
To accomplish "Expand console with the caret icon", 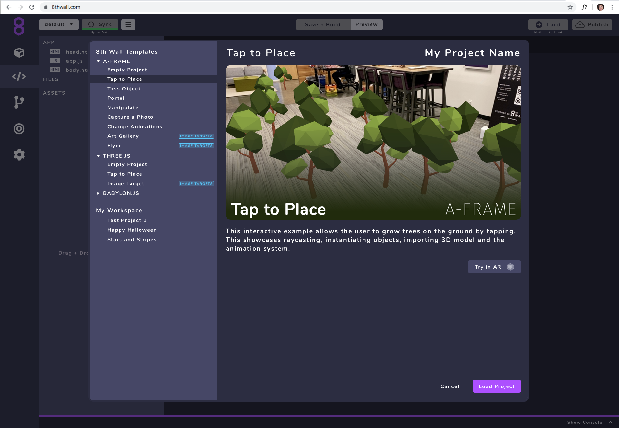I will [x=611, y=422].
